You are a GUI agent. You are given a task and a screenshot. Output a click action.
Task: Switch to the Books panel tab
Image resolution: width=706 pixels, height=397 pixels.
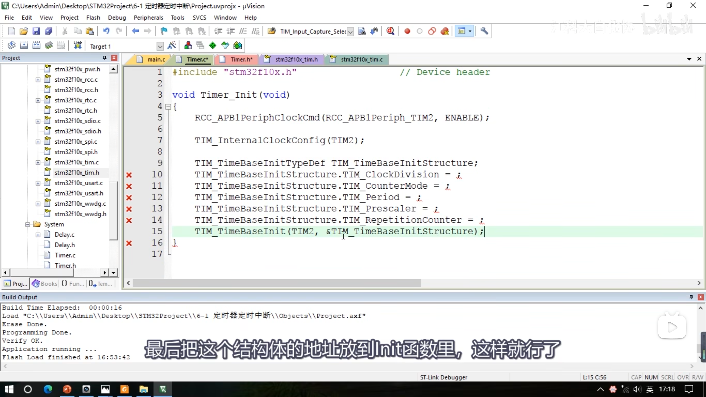coord(45,283)
